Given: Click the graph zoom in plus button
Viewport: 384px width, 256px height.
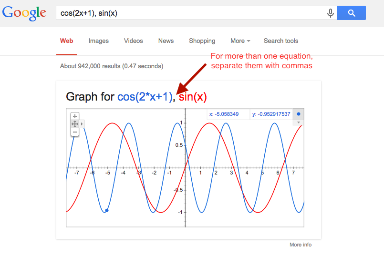Looking at the screenshot, I should coord(74,116).
